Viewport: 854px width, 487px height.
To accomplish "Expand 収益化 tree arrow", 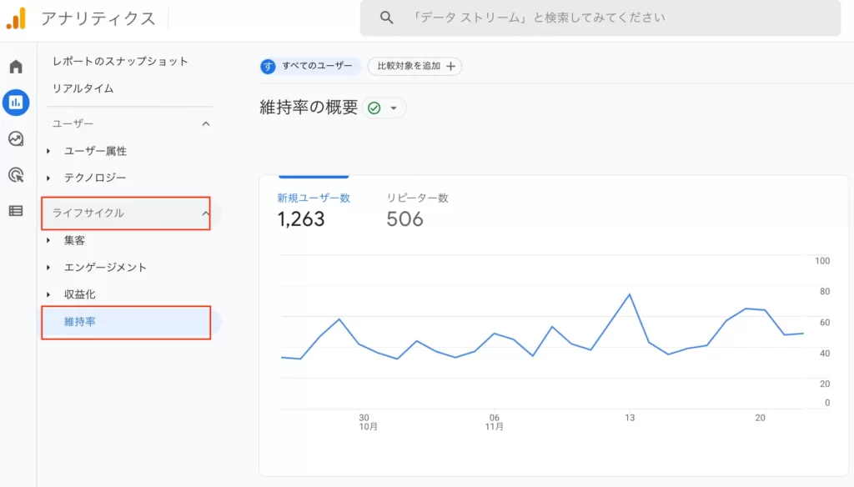I will pos(48,294).
